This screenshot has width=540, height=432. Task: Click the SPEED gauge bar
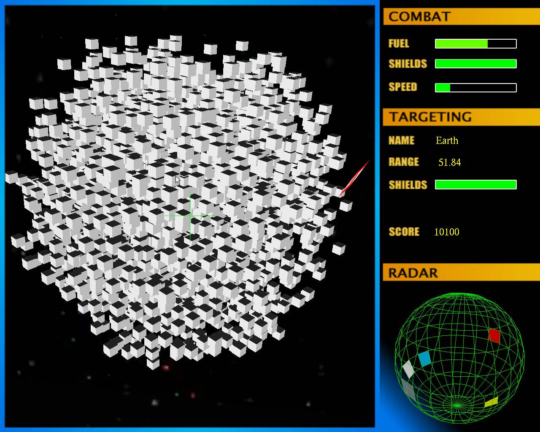click(475, 88)
